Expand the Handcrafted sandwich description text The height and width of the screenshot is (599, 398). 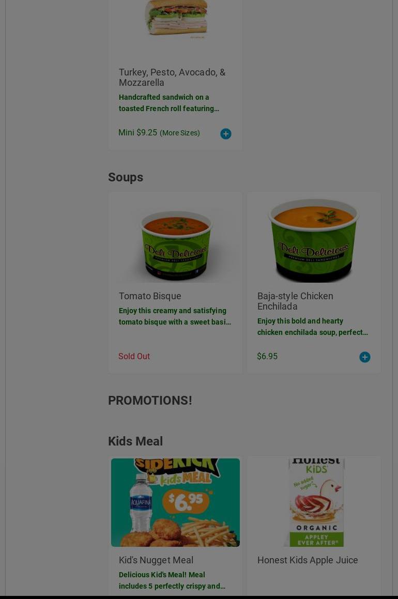pyautogui.click(x=169, y=103)
